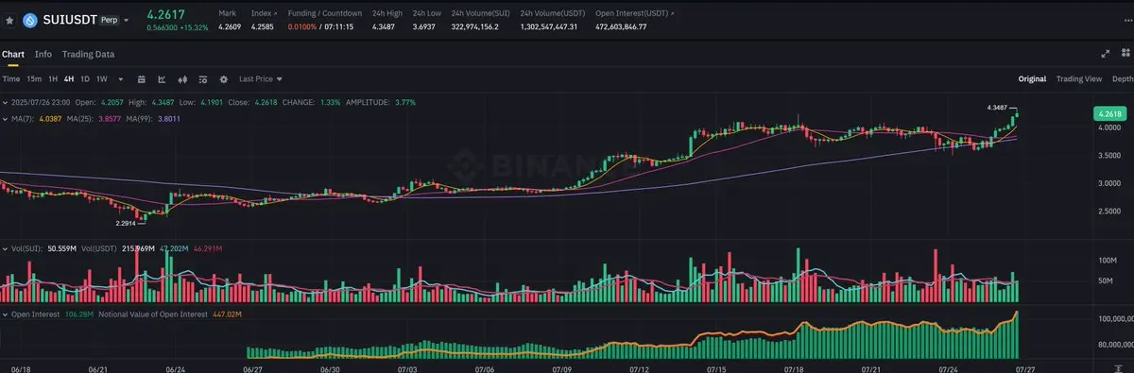The image size is (1134, 373).
Task: Switch to Trading View chart
Action: [1079, 79]
